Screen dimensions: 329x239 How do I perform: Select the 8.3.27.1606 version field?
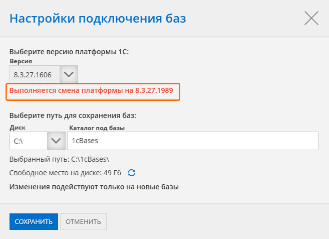34,75
